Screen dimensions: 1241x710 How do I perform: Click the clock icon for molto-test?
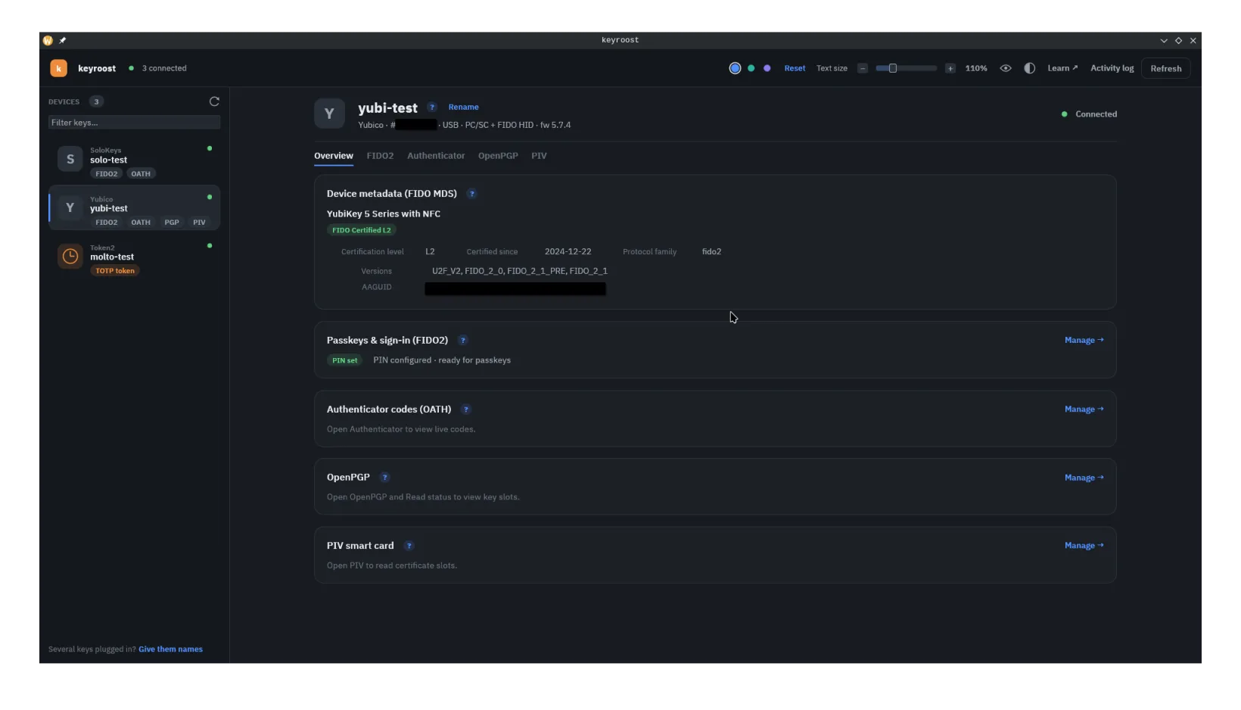pos(70,256)
